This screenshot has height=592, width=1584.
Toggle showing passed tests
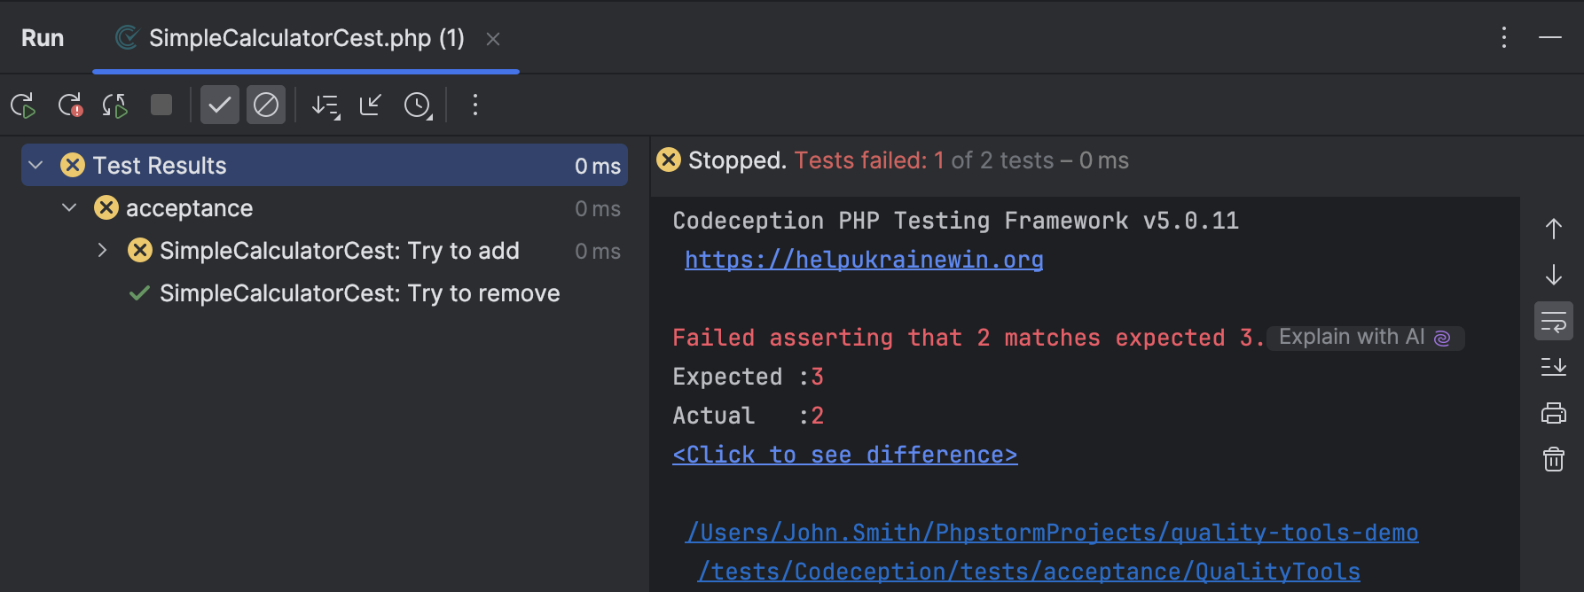(x=219, y=105)
